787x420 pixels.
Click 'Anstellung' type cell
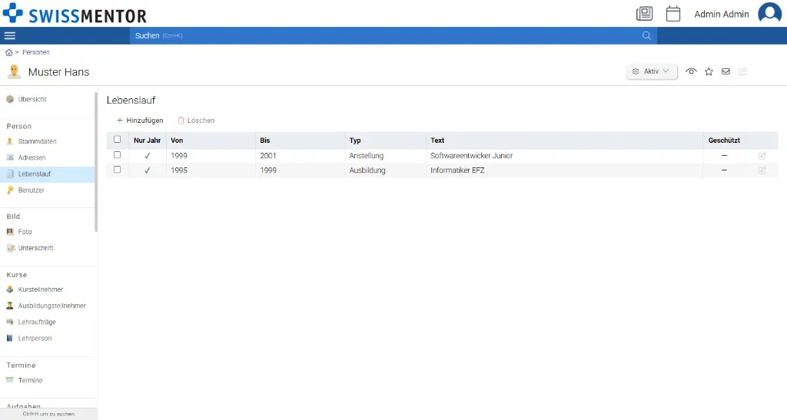tap(367, 156)
